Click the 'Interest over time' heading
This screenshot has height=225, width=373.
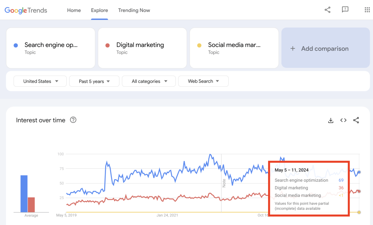point(41,120)
